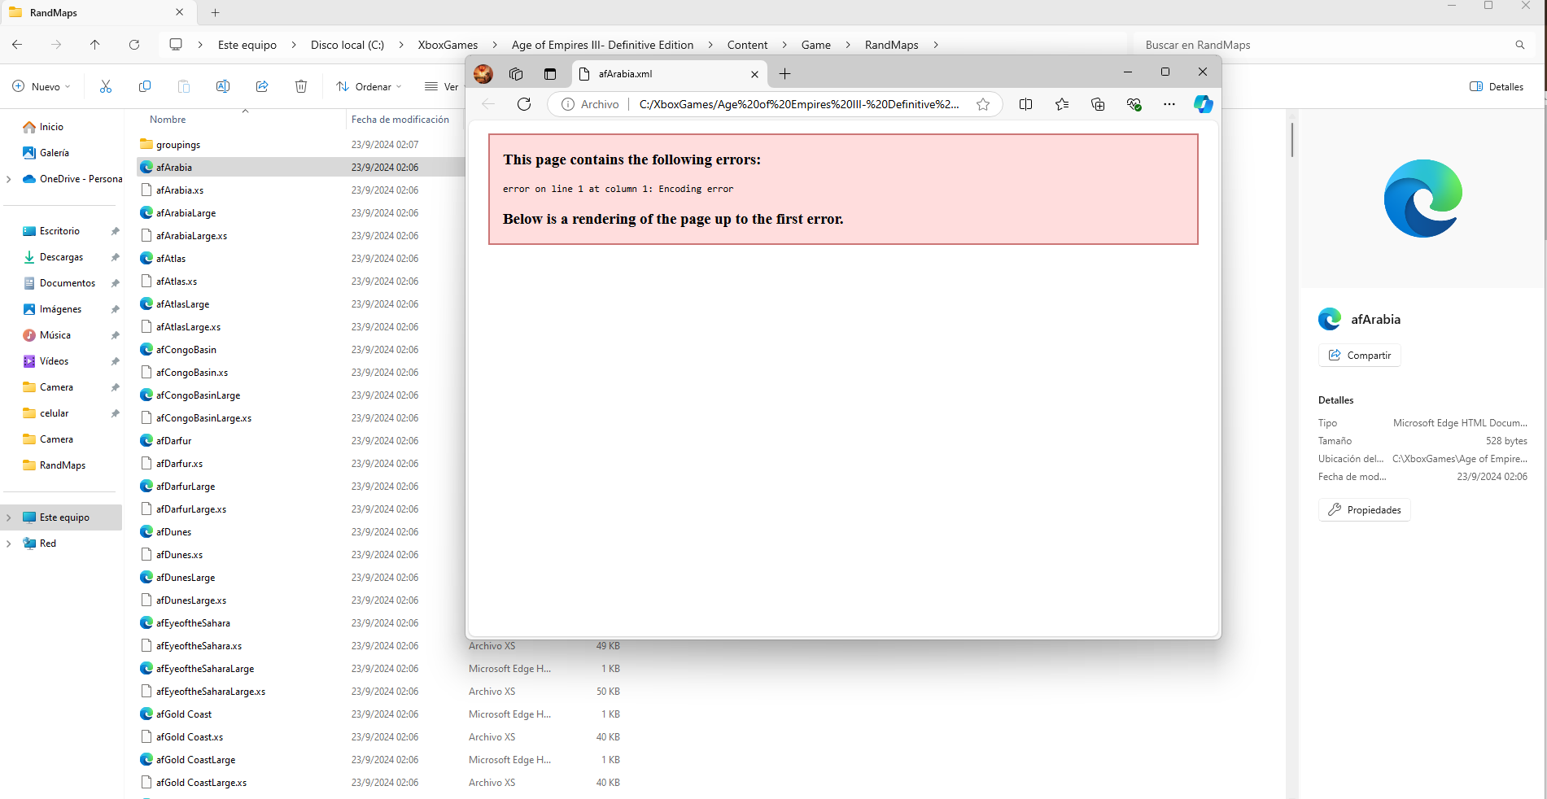Open Copilot sidebar icon in Edge
The image size is (1547, 799).
point(1203,104)
